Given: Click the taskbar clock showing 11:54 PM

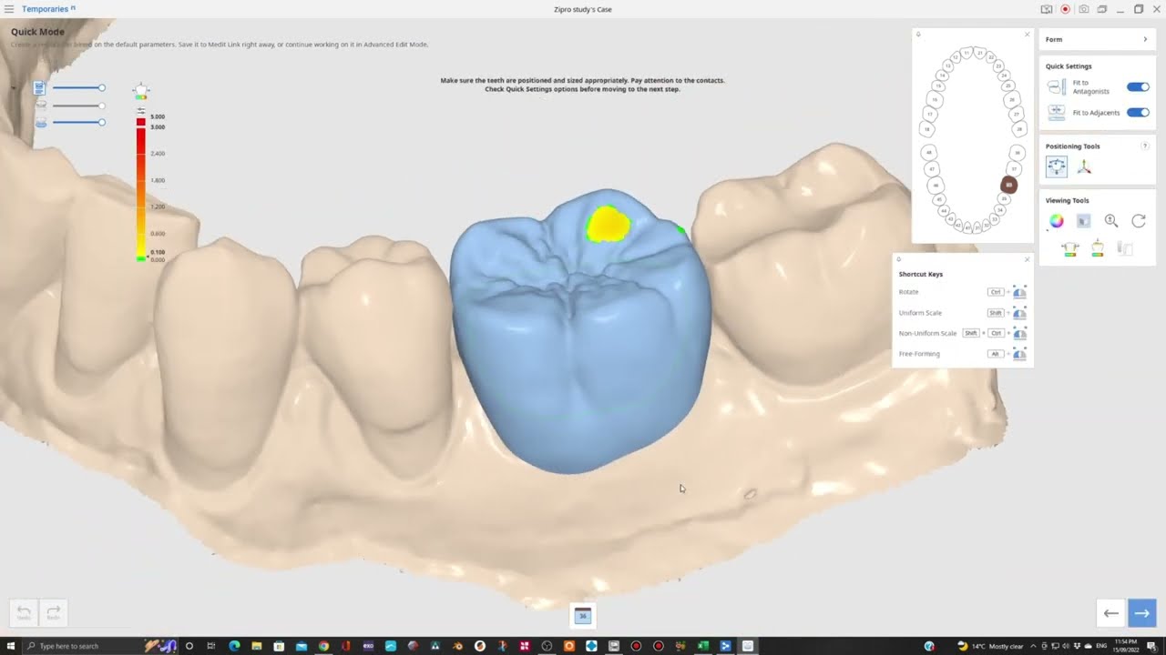Looking at the screenshot, I should (x=1126, y=646).
